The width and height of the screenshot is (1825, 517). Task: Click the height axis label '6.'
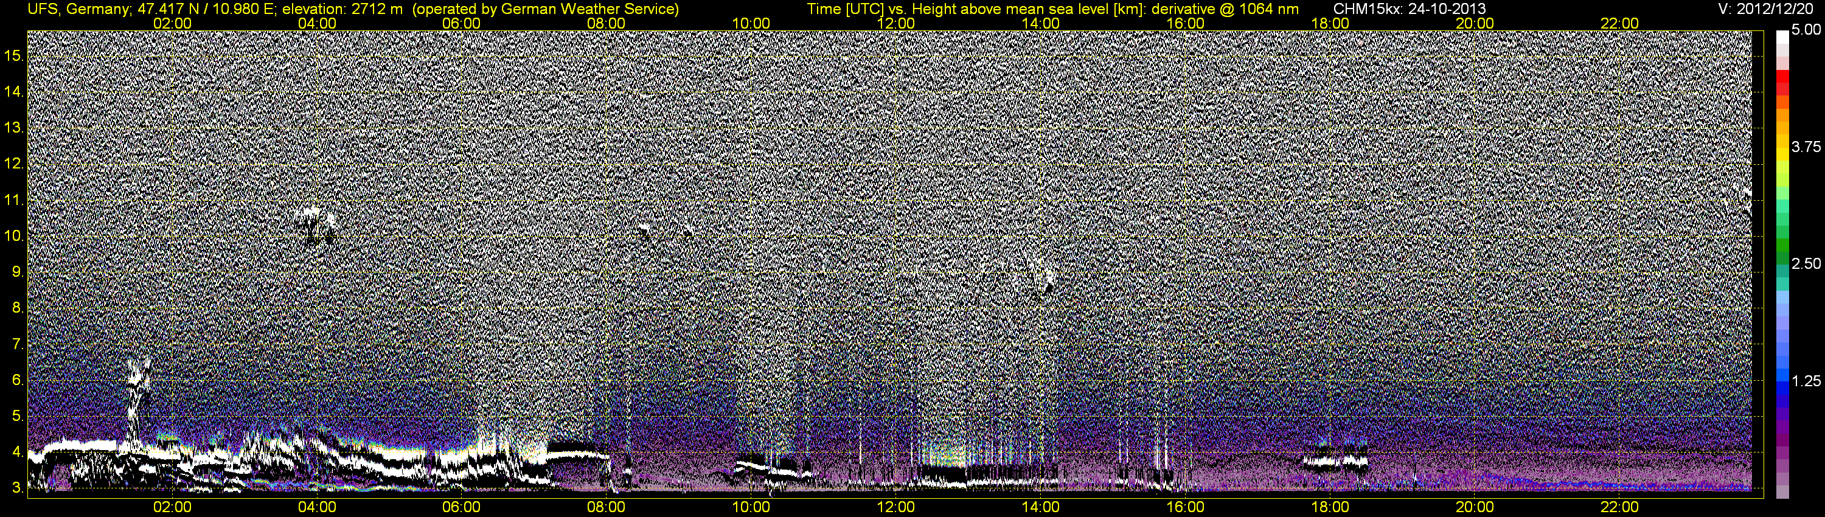18,380
